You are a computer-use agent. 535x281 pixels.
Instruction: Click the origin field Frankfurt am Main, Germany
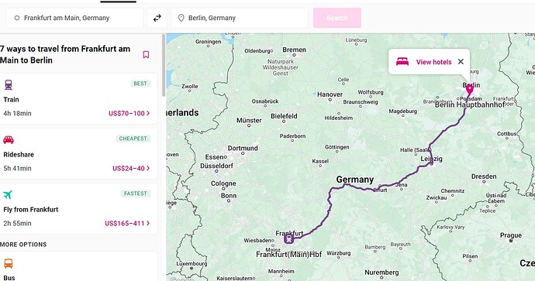[75, 18]
